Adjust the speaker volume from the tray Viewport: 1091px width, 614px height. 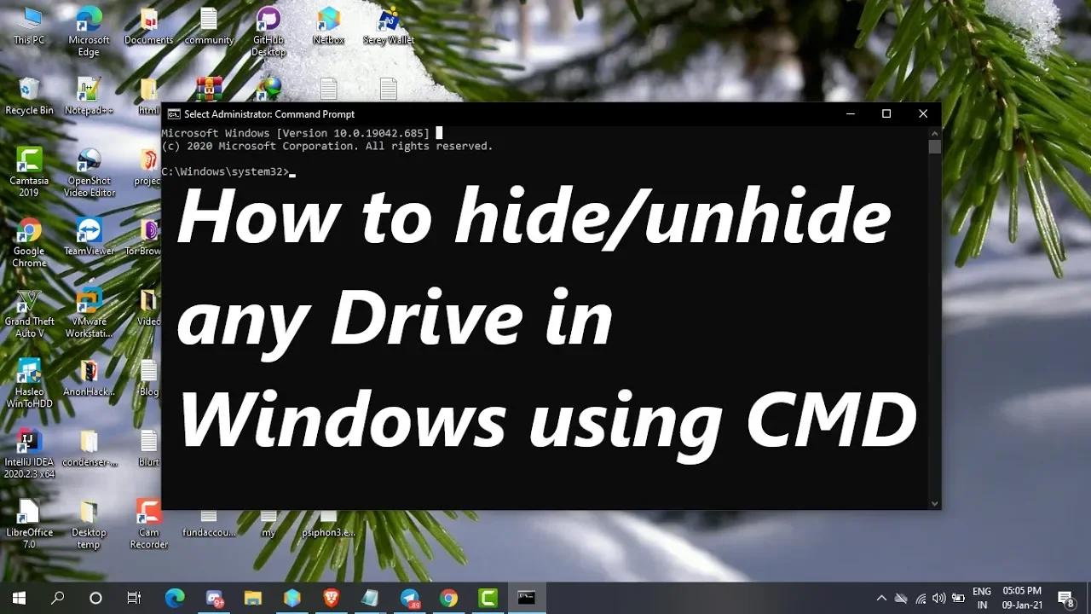[x=939, y=598]
